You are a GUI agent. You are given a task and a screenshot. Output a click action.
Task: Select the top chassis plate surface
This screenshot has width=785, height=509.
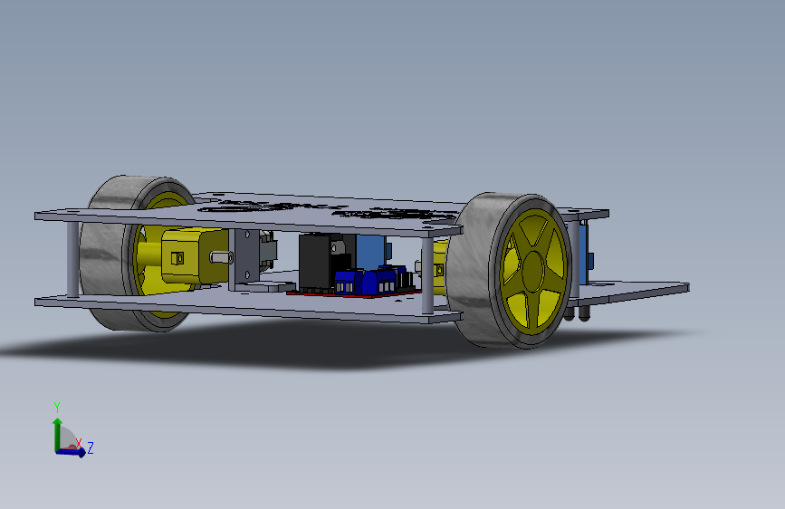coord(321,210)
